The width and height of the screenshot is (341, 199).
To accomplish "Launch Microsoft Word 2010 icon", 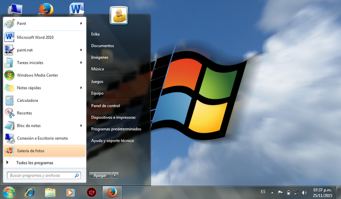I will 10,37.
